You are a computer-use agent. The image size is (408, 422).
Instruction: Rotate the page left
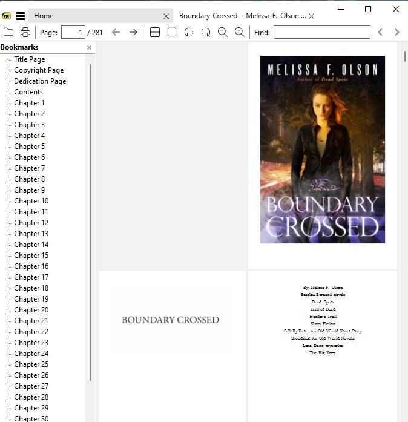[189, 32]
